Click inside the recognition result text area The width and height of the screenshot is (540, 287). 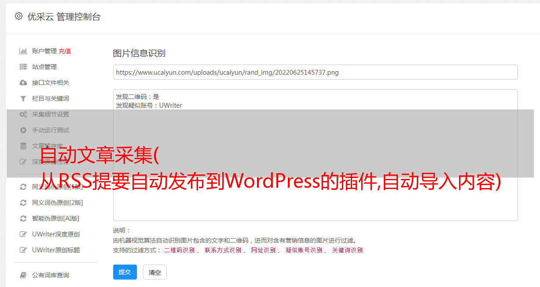[315, 155]
